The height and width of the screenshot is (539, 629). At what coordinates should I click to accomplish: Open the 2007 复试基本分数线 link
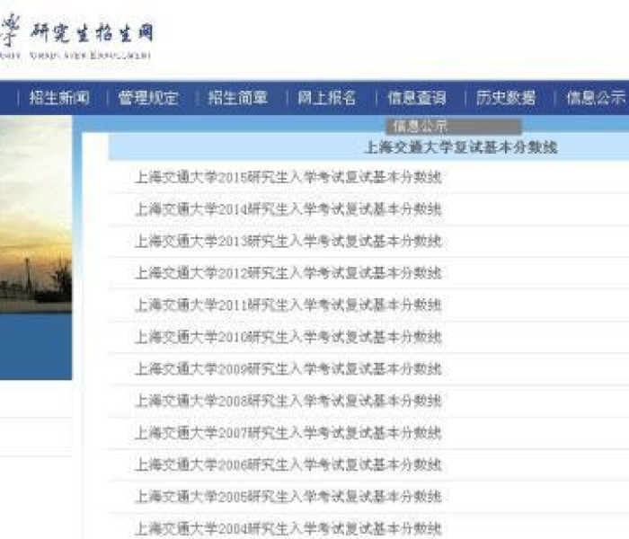click(288, 433)
